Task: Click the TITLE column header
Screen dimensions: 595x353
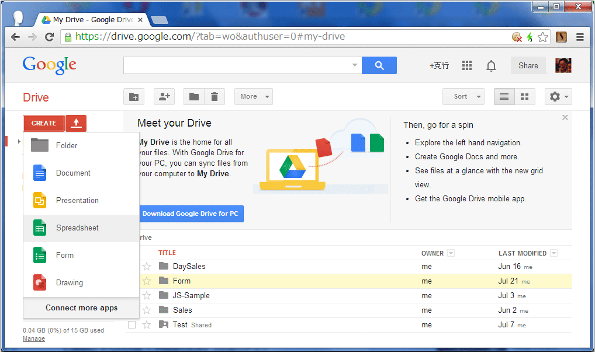Action: point(167,253)
